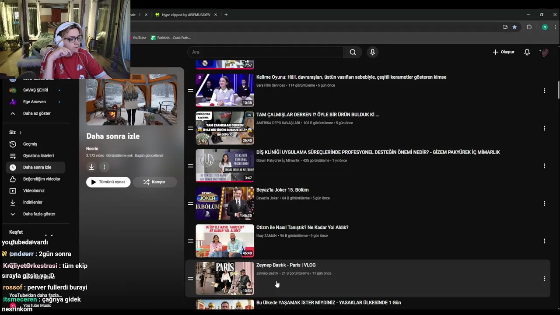Open Geçmiş history in sidebar
The image size is (560, 315).
click(x=35, y=144)
